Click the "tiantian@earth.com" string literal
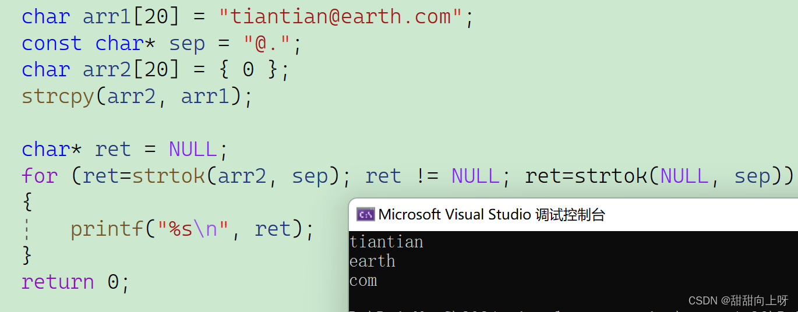Image resolution: width=798 pixels, height=312 pixels. (341, 16)
